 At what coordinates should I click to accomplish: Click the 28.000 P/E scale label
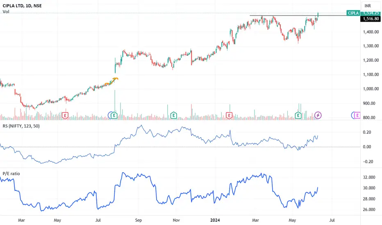369,199
